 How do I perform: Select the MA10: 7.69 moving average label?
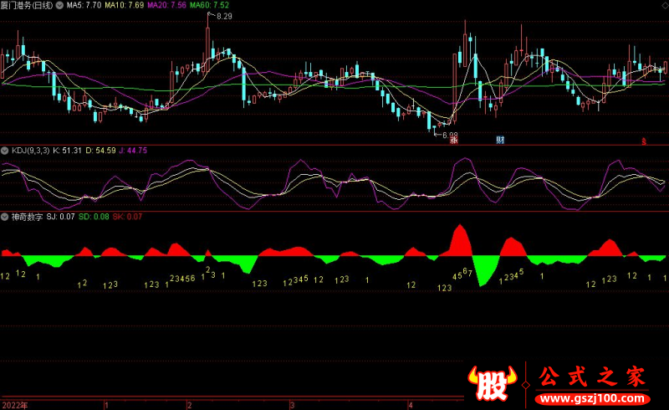pyautogui.click(x=125, y=5)
